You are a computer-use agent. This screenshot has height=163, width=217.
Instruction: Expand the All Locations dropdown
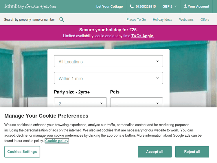[x=108, y=61]
